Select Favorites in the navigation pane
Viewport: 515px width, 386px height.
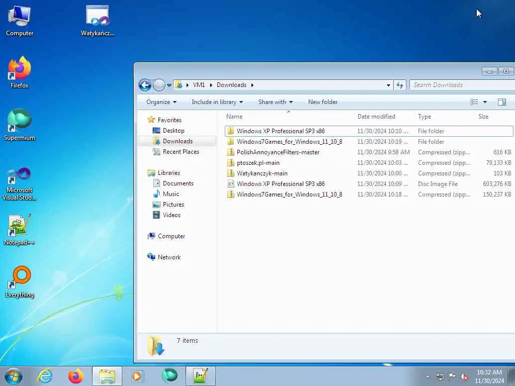coord(169,120)
